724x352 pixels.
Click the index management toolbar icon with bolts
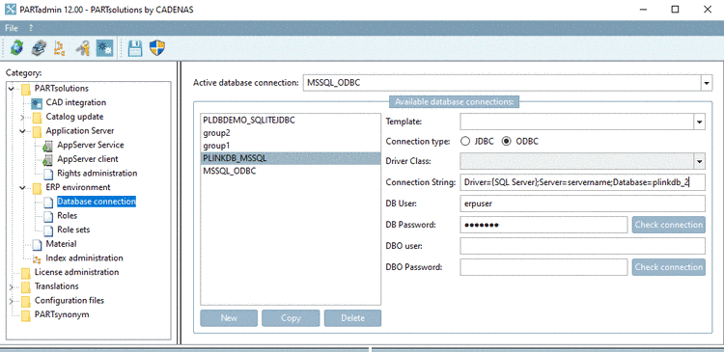point(39,47)
